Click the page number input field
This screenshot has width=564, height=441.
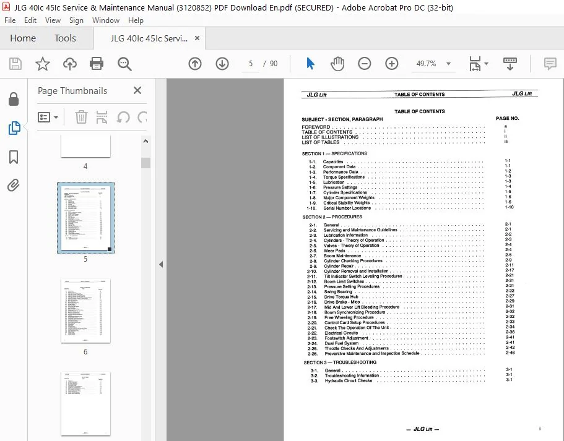pos(251,64)
